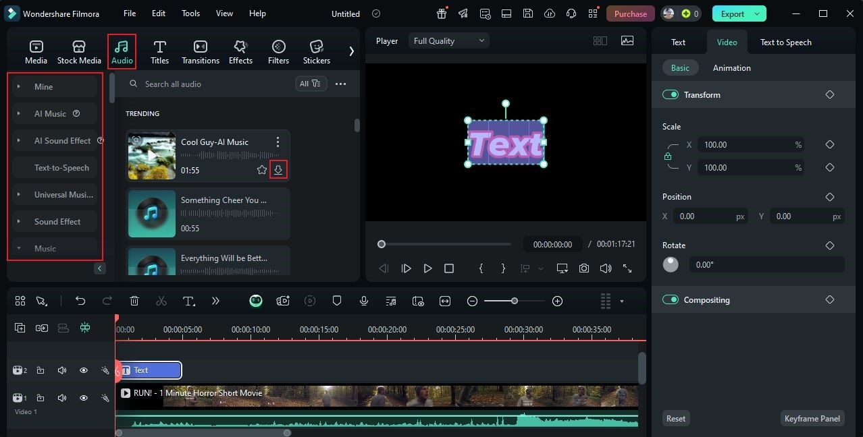Open the Animation sub-tab
The height and width of the screenshot is (437, 863).
click(x=732, y=68)
